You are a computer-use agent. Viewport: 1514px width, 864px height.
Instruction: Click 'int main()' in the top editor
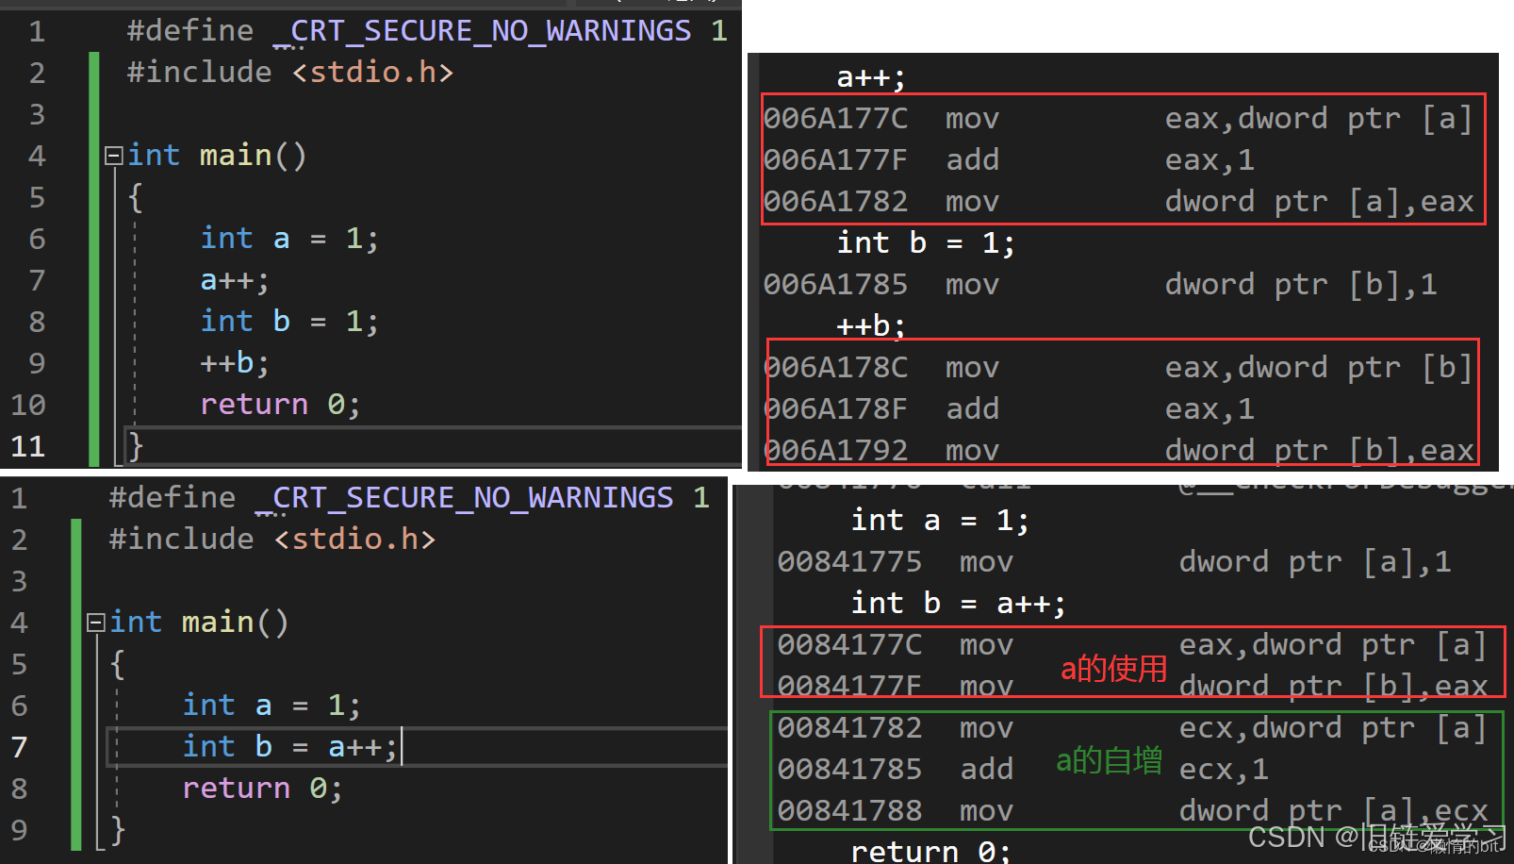tap(217, 156)
